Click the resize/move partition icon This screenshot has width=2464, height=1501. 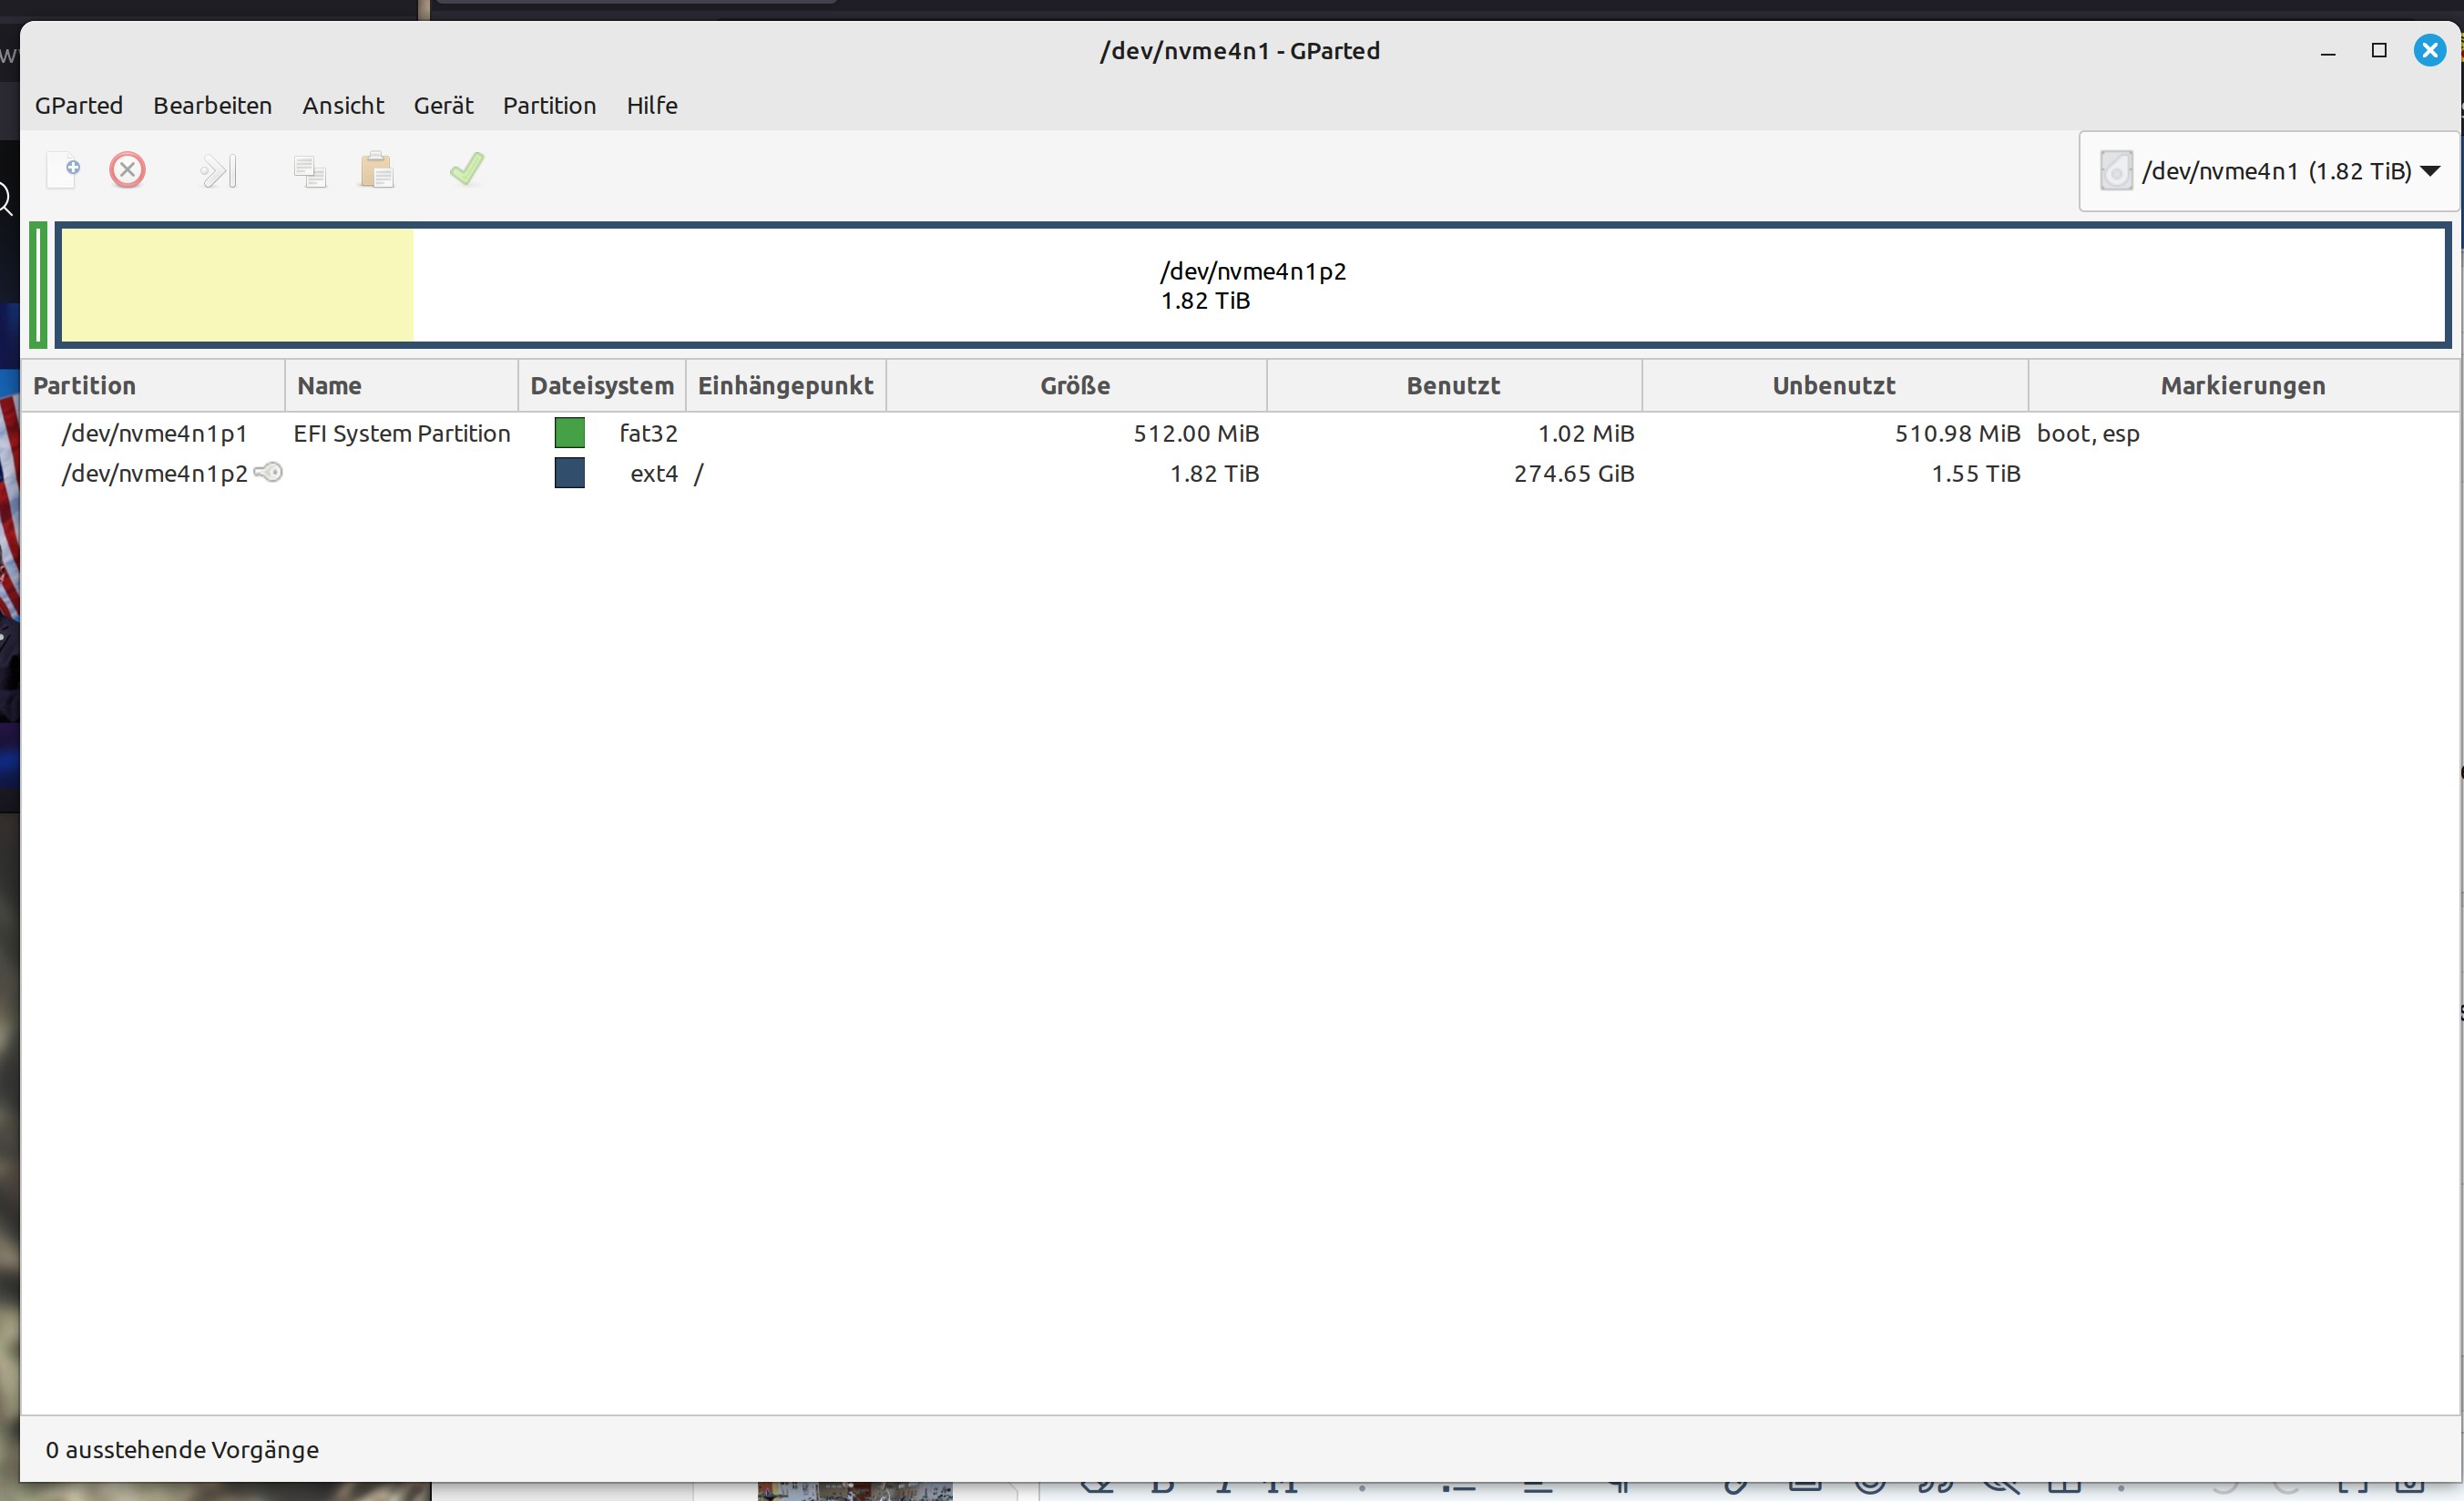click(x=218, y=171)
